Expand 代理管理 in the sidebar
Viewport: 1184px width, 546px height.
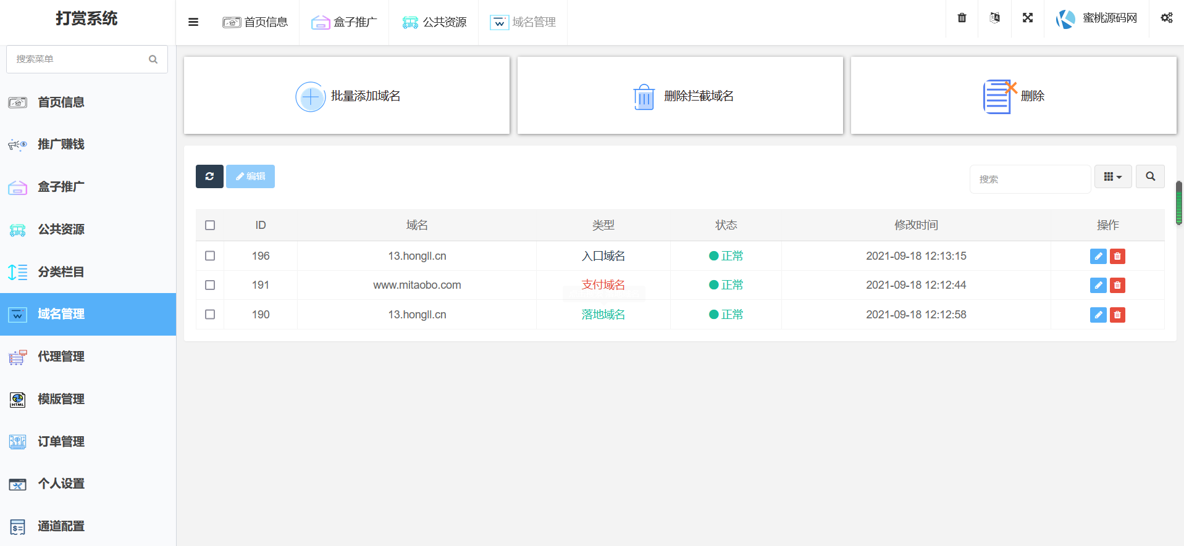61,357
